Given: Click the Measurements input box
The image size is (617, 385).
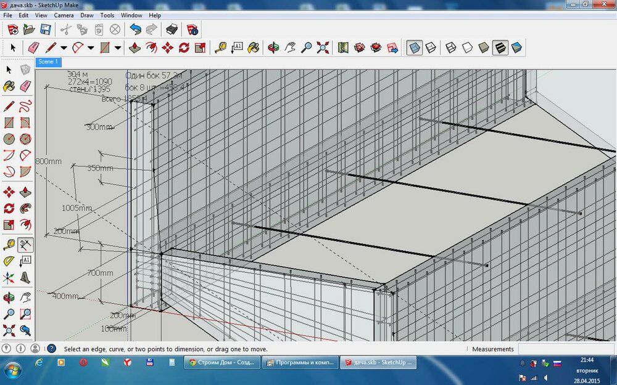Looking at the screenshot, I should 566,349.
